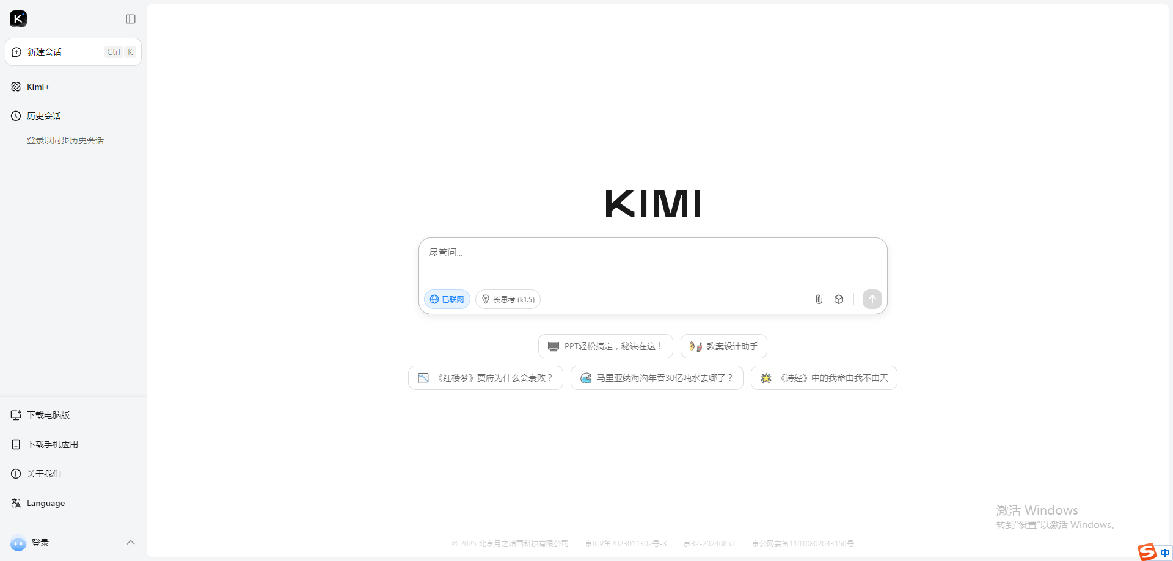
Task: Click the wave icon on 马里亚纳海沟 prompt
Action: point(586,378)
